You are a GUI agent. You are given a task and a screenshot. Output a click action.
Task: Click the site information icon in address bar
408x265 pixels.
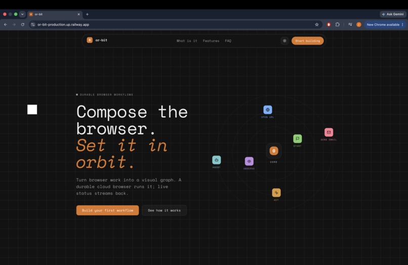pos(33,24)
